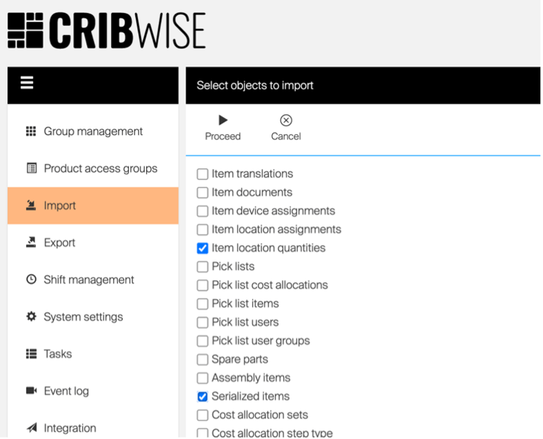
Task: Select Assembly items checkbox
Action: pyautogui.click(x=203, y=378)
